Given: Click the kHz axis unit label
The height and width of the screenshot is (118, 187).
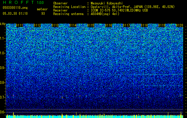Looking at the screenshot, I should (x=3, y=24).
